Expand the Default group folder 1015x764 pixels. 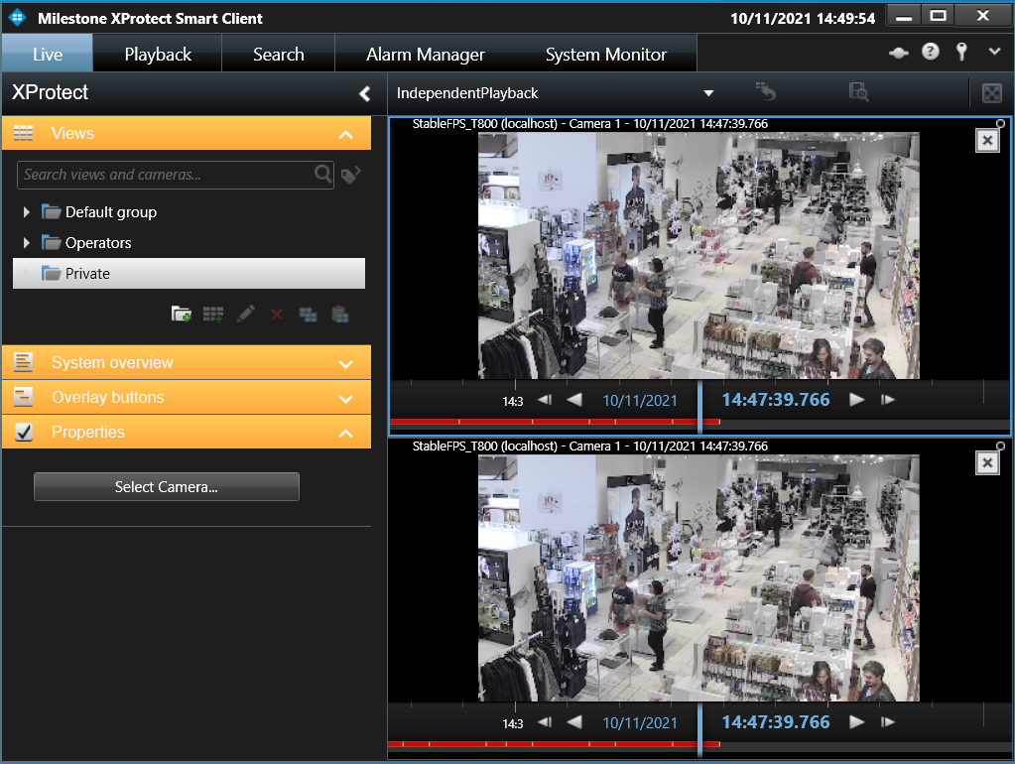click(27, 211)
